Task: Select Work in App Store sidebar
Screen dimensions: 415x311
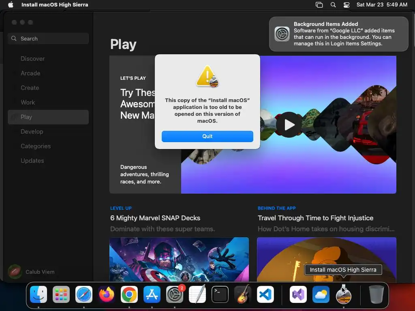Action: 48,102
